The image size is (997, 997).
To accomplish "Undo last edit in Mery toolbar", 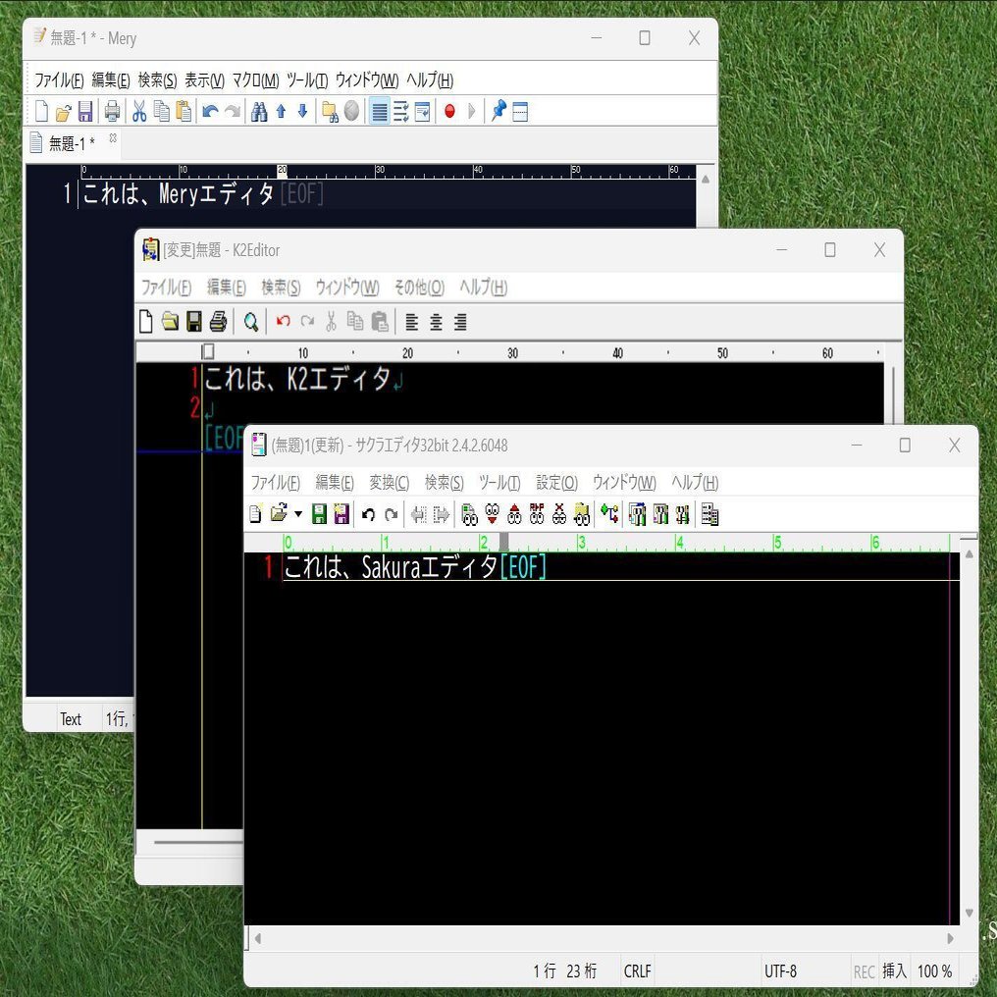I will tap(210, 111).
